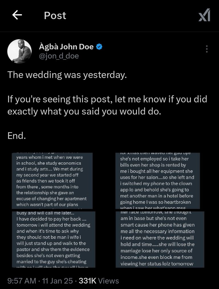Screen dimensions: 219x289
Task: Tap the 331K view count number
Action: (x=87, y=281)
